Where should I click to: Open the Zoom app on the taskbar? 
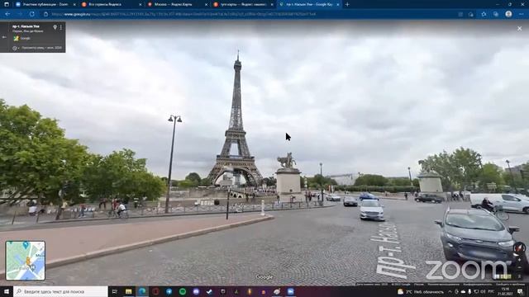(290, 291)
